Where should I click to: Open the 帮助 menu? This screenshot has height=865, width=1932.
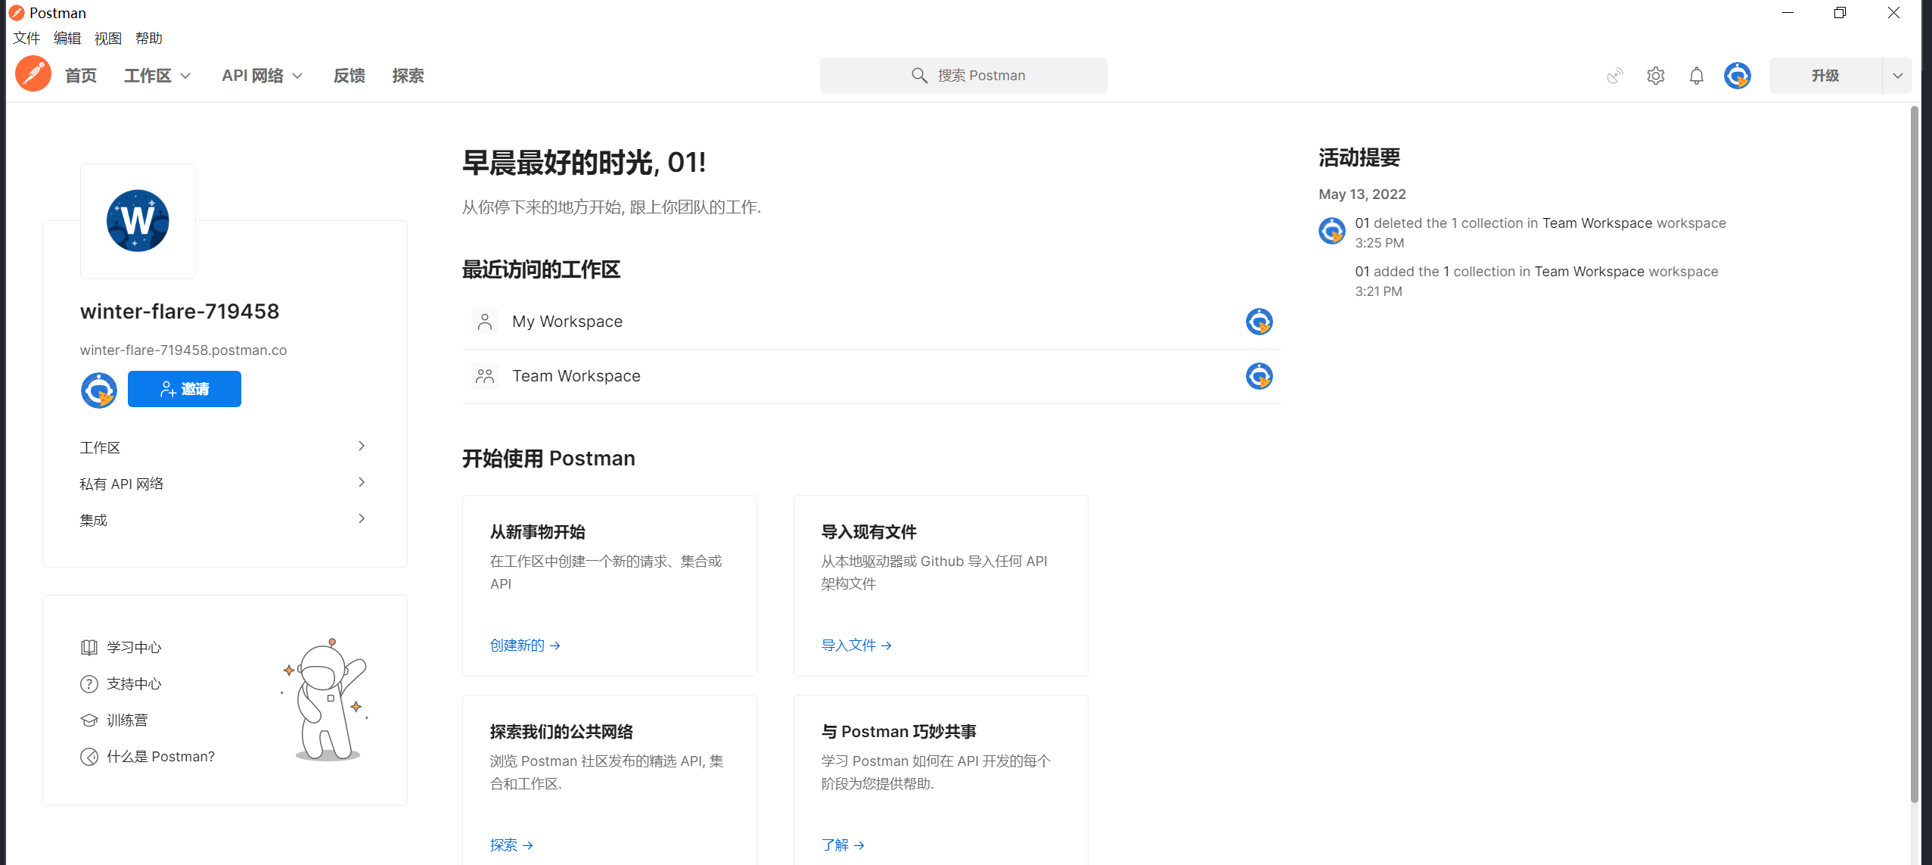[148, 38]
